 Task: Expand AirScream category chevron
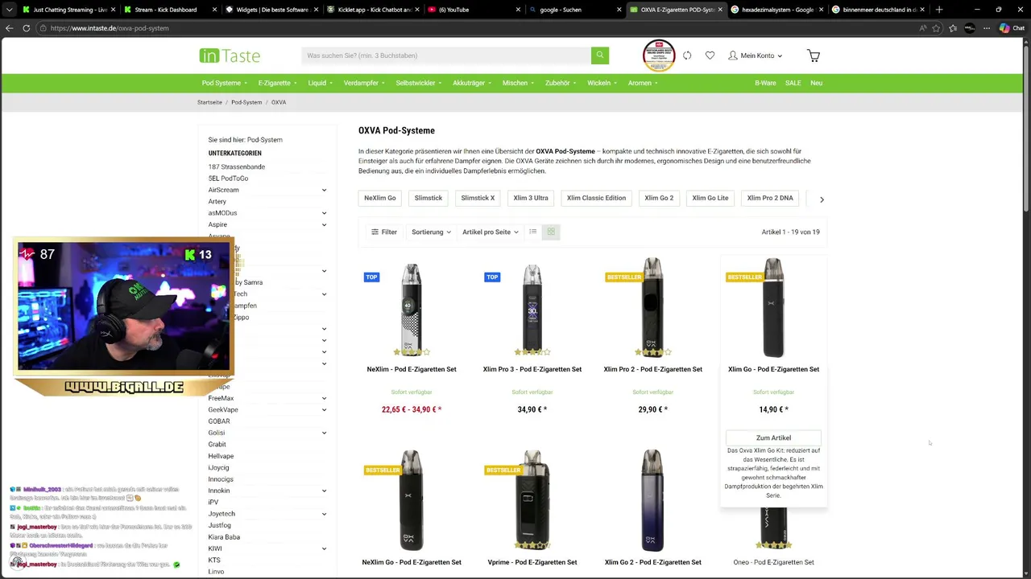(x=324, y=190)
